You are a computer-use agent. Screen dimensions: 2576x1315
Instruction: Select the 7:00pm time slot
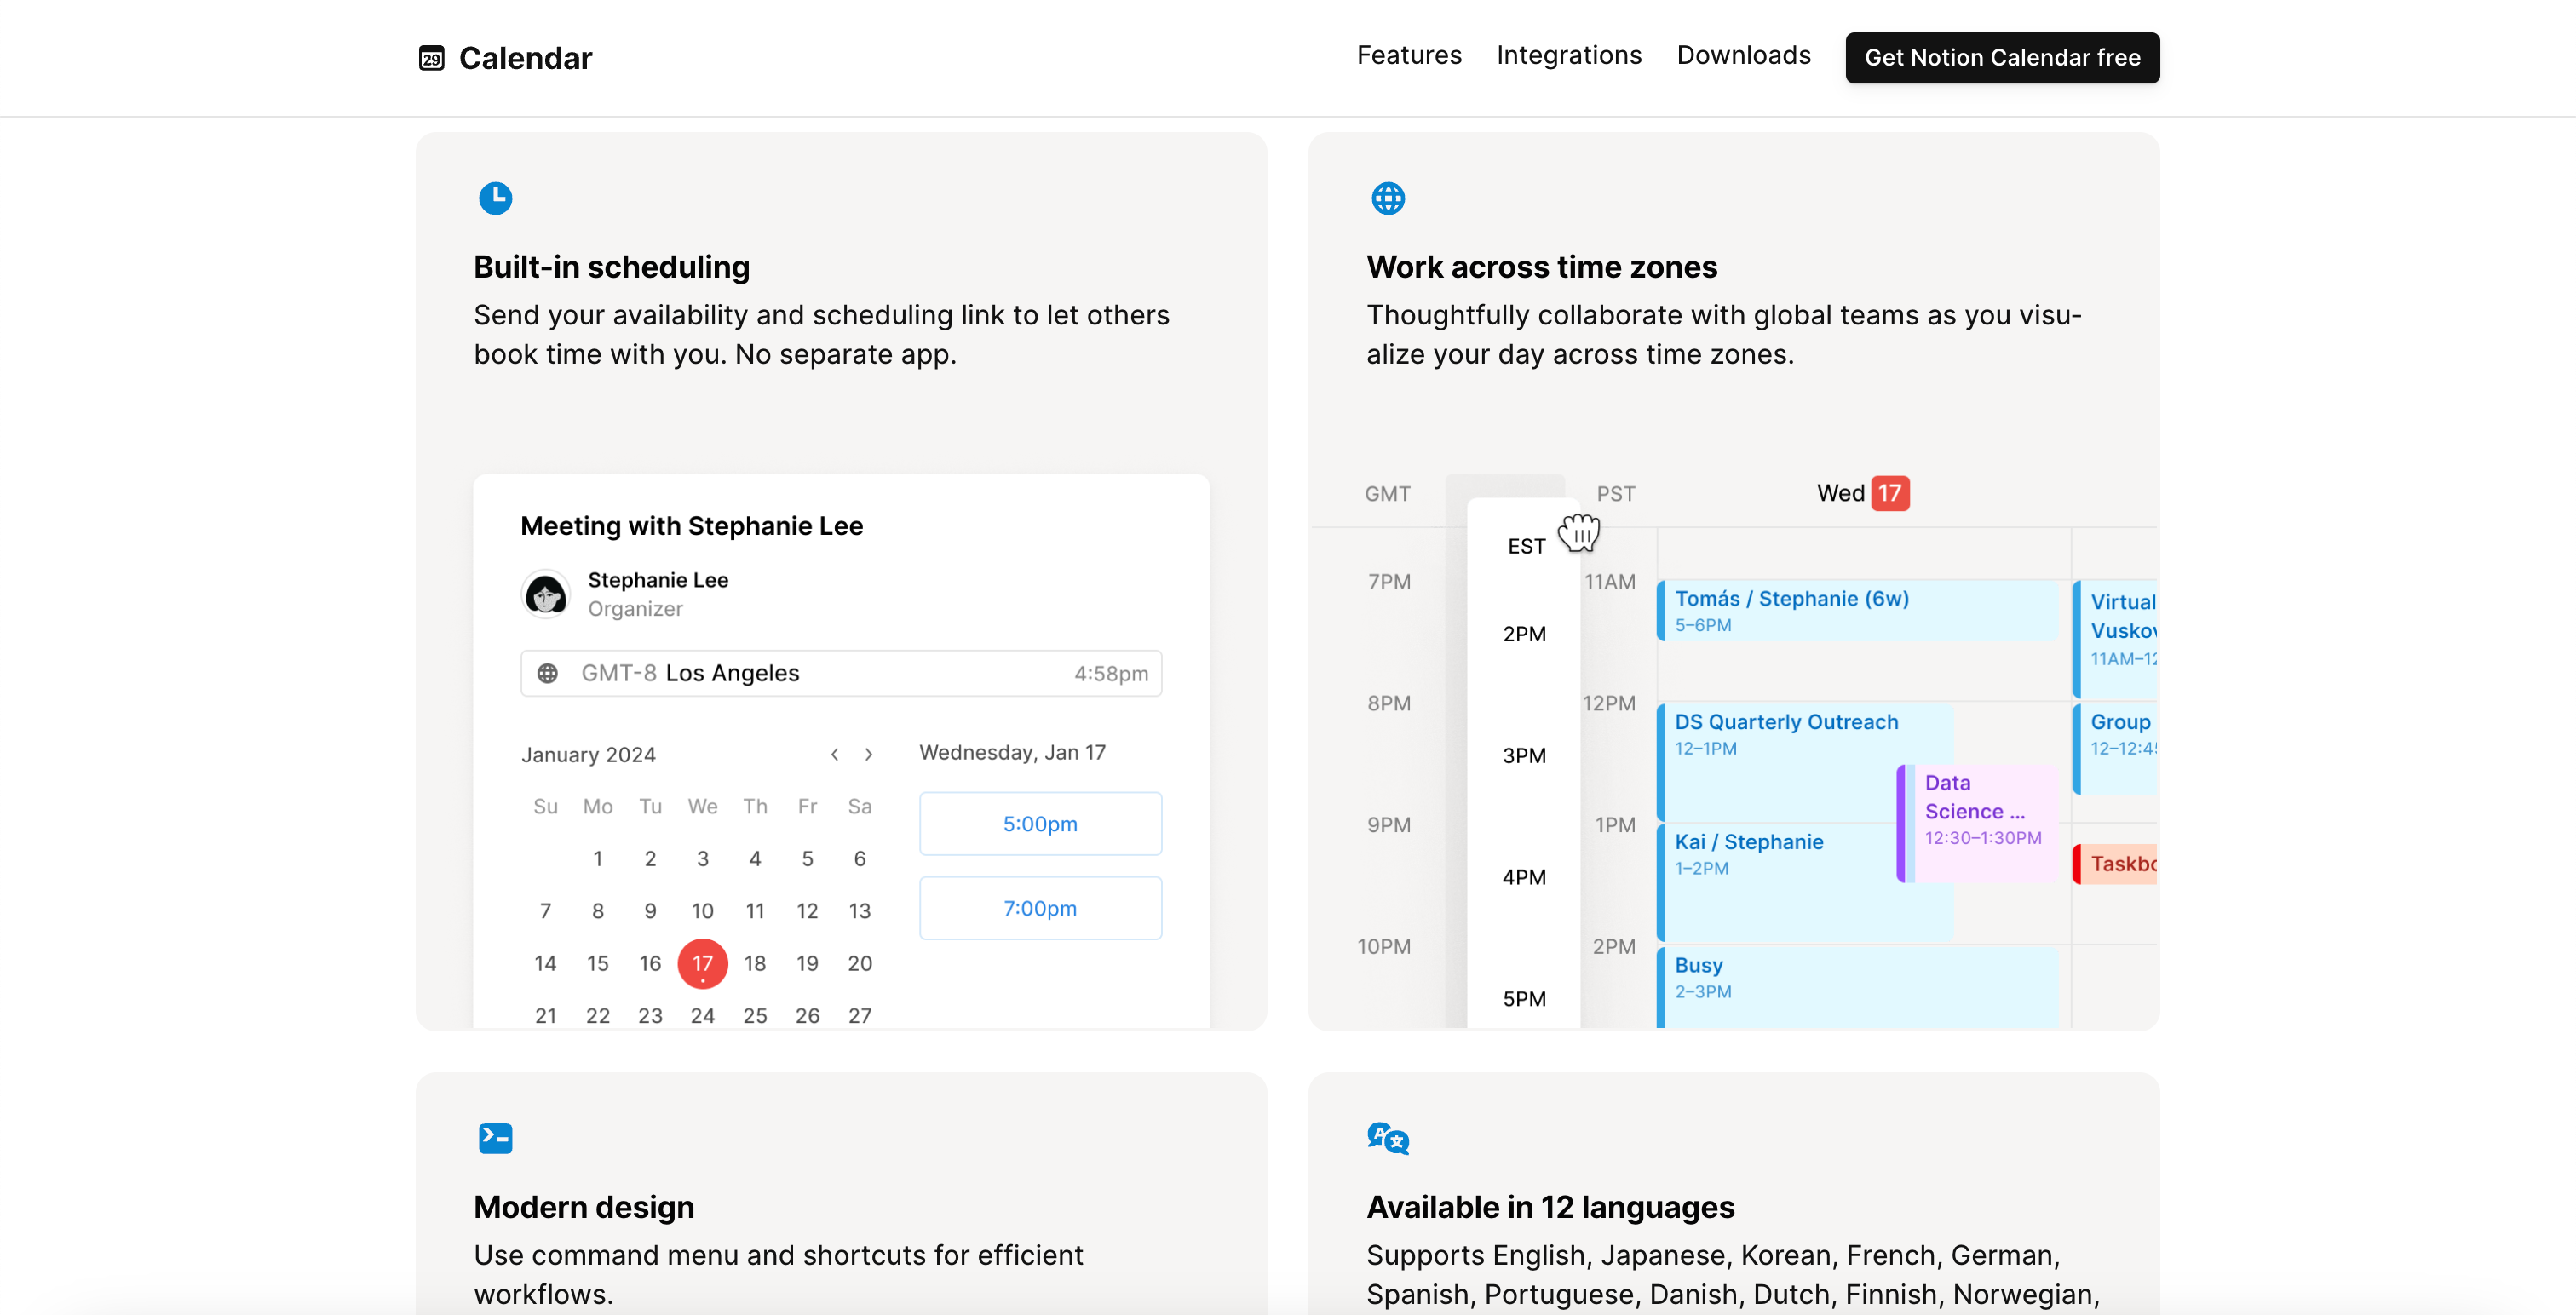tap(1040, 908)
